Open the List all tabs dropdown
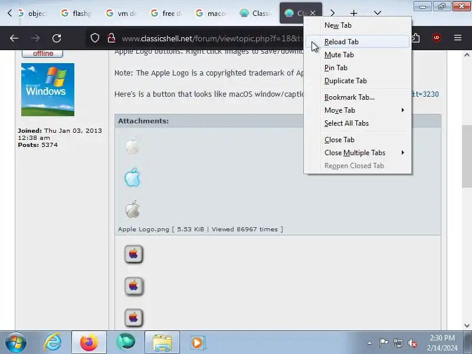Screen dimensions: 472x354 click(x=378, y=13)
